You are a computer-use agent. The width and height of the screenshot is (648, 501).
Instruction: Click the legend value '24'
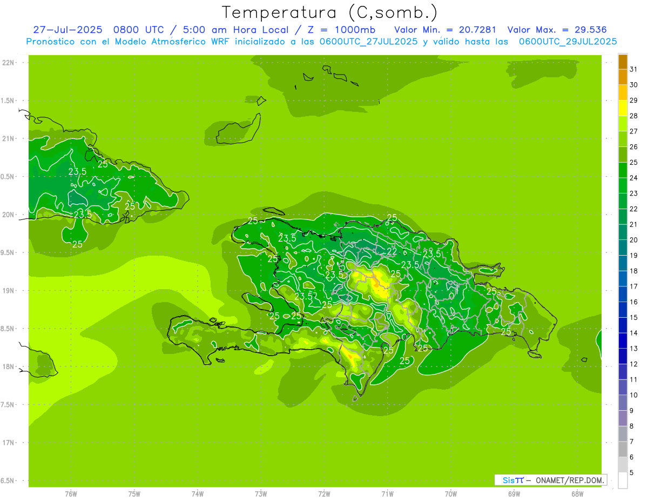[x=633, y=178]
